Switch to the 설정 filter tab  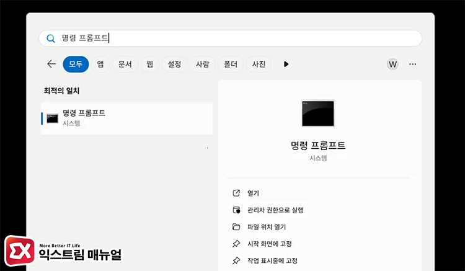click(x=174, y=64)
